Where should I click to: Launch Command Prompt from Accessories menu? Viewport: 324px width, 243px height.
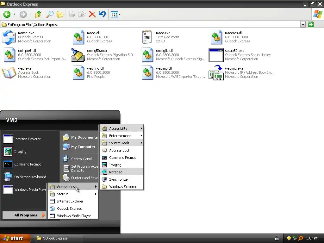coord(122,158)
